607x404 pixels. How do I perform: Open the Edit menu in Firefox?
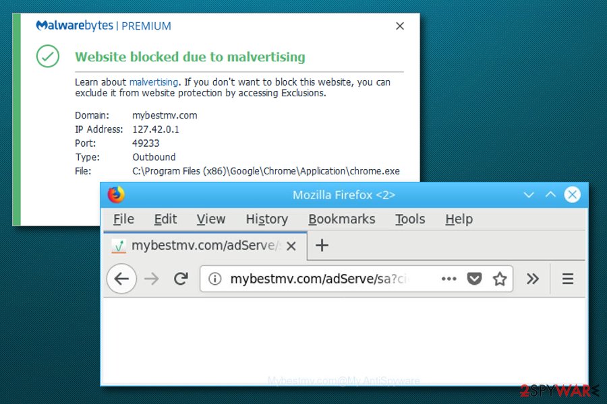point(165,220)
